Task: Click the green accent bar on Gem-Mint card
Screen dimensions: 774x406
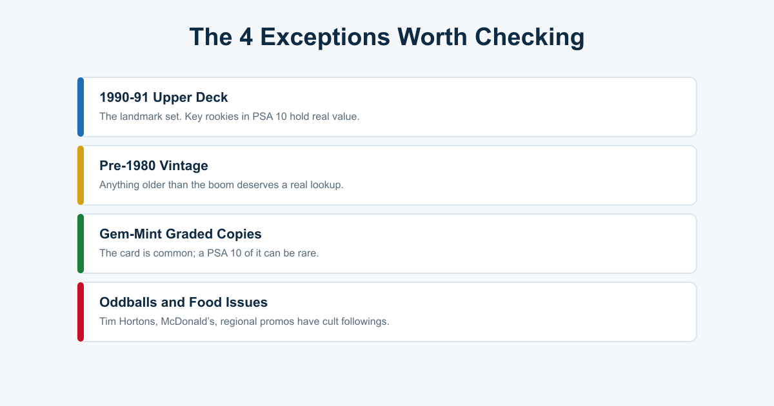Action: tap(81, 244)
